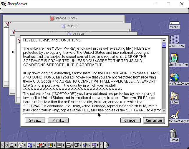Minimize the SheepShaver window
Screen dimensions: 189x149
pyautogui.click(x=155, y=4)
